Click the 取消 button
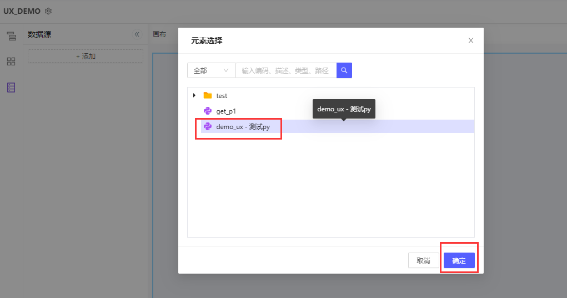Viewport: 567px width, 298px height. (423, 260)
